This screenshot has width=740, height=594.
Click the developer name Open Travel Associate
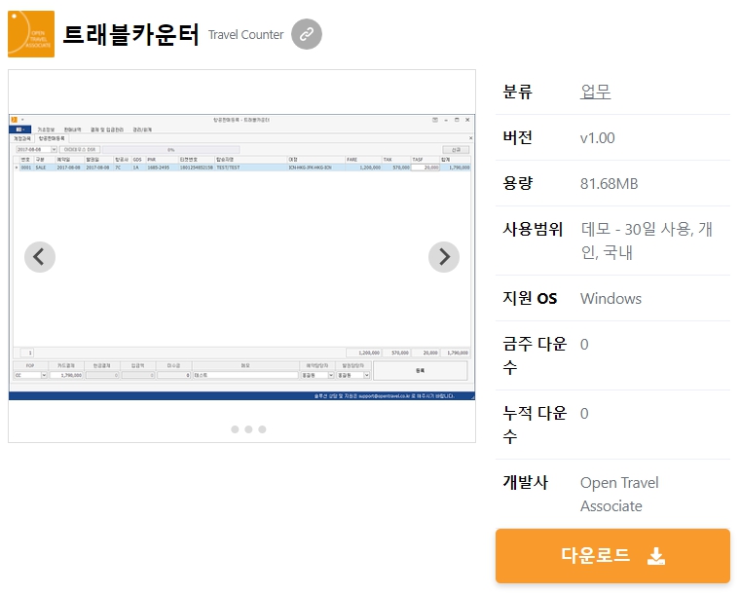point(619,494)
